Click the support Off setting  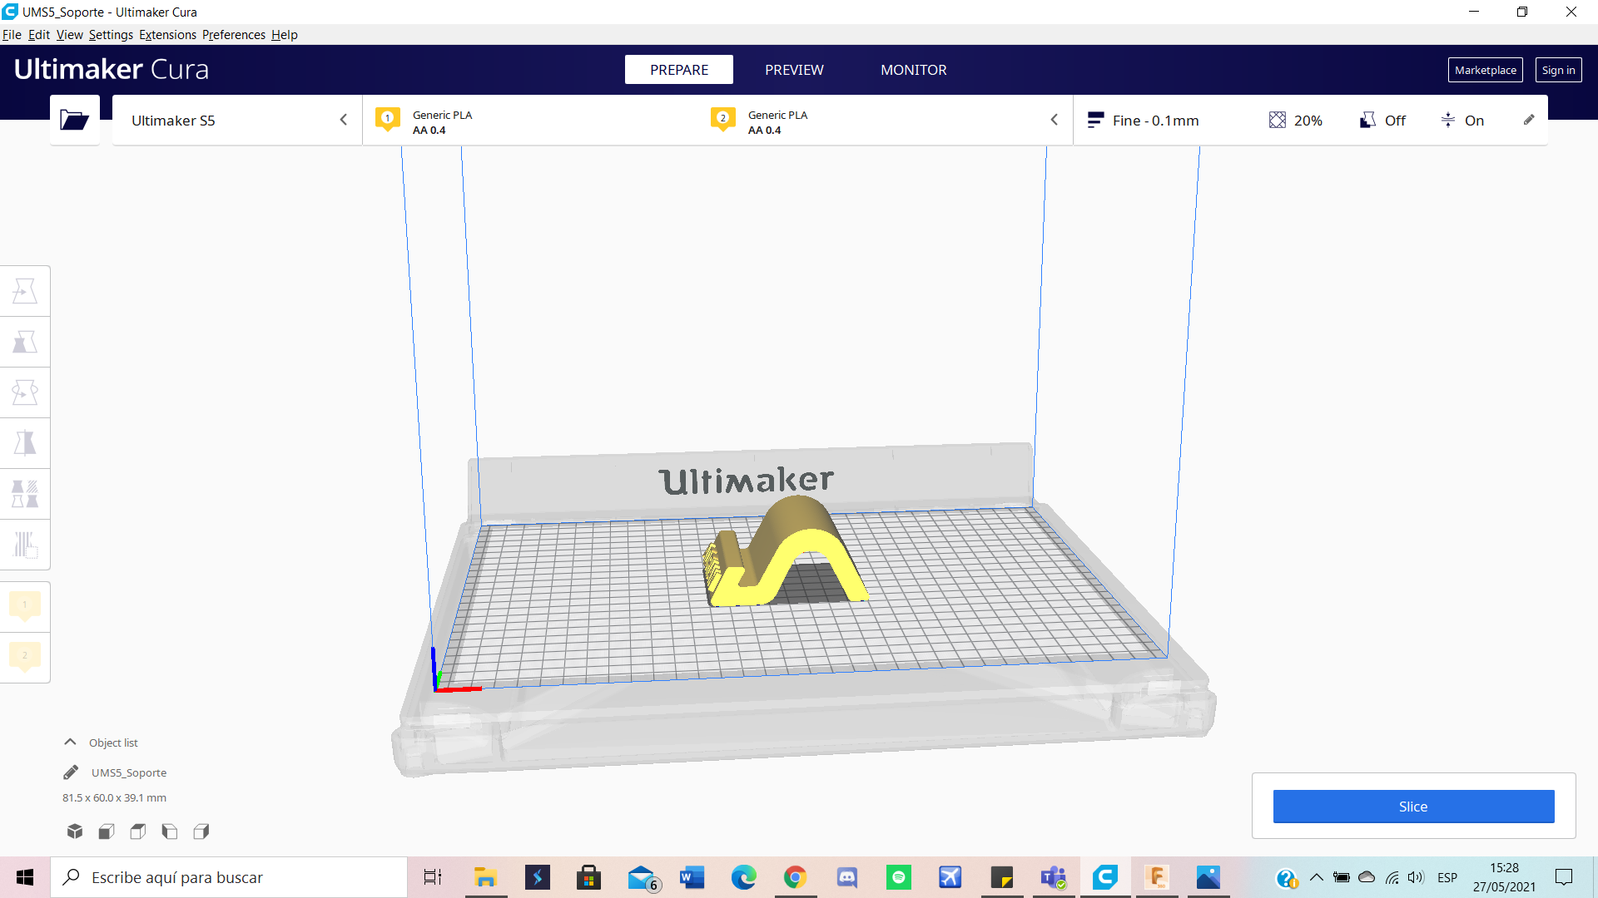tap(1382, 121)
